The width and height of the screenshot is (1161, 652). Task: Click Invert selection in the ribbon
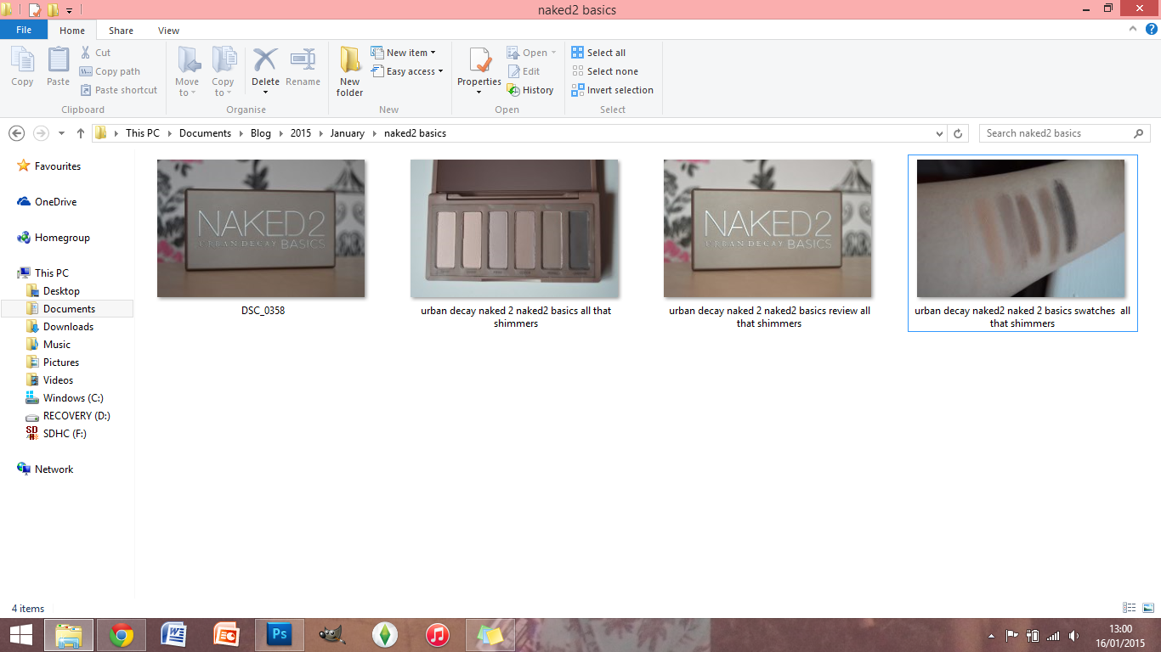pos(612,90)
